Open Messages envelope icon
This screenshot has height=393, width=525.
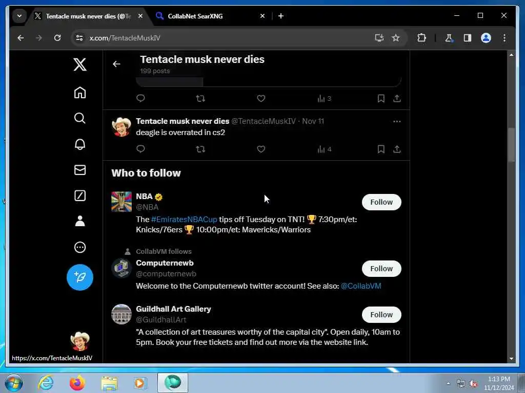pos(80,170)
